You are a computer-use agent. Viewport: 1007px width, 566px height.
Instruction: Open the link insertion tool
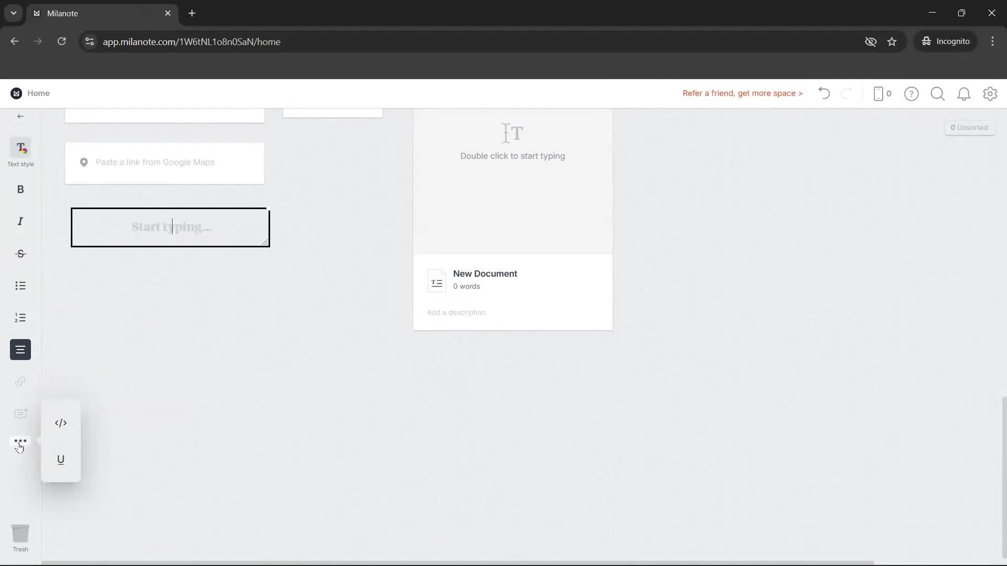[x=20, y=382]
